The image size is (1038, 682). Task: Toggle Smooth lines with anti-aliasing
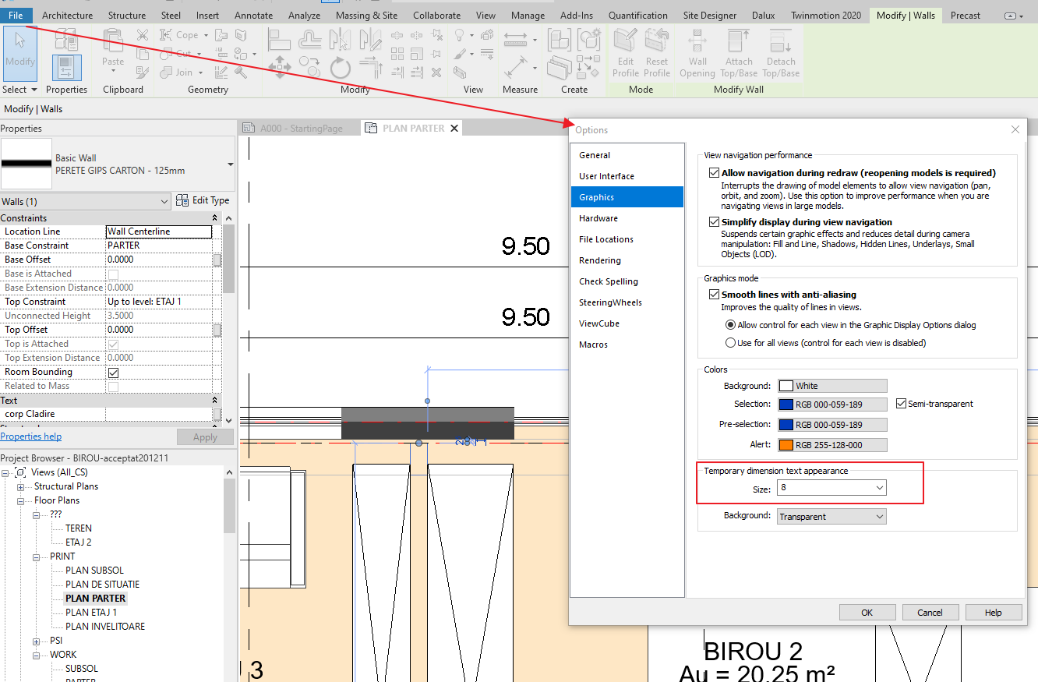714,294
